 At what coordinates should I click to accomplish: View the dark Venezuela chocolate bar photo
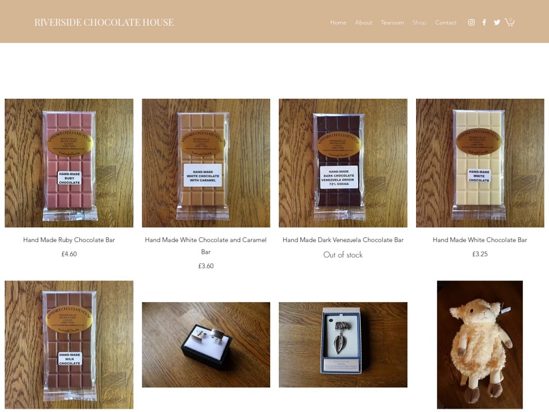pos(343,163)
